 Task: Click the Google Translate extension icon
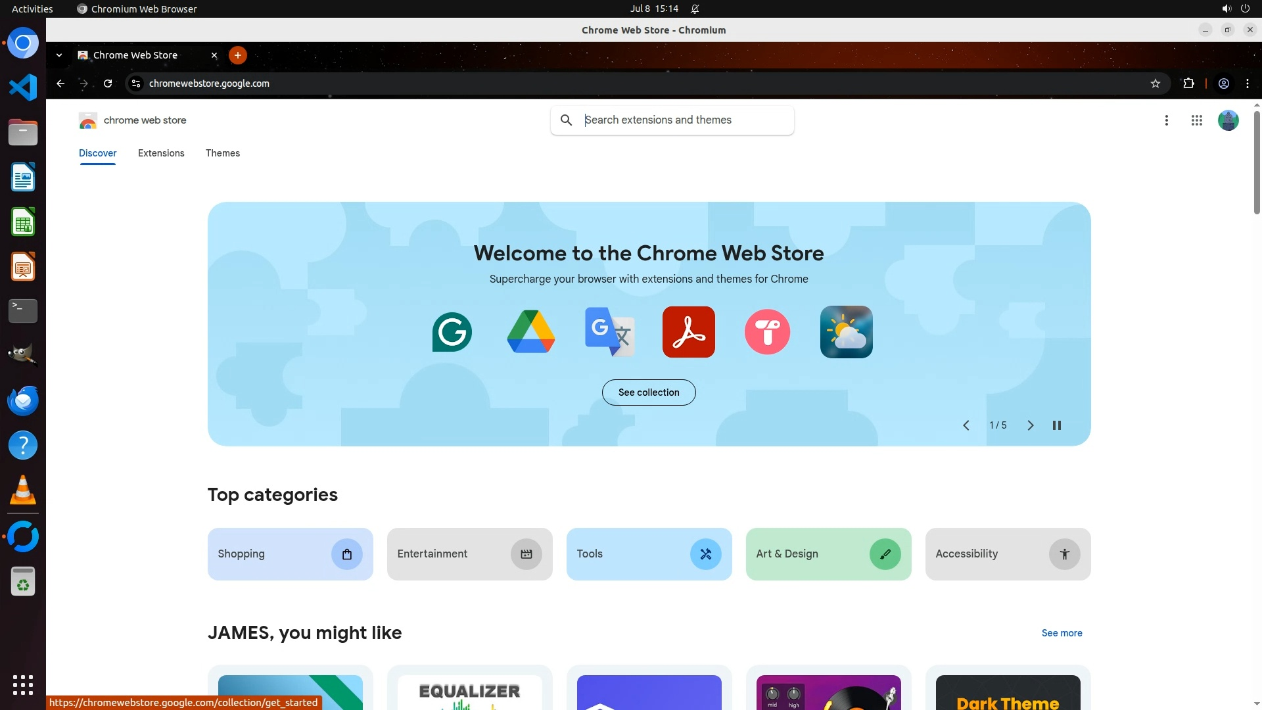click(x=610, y=332)
